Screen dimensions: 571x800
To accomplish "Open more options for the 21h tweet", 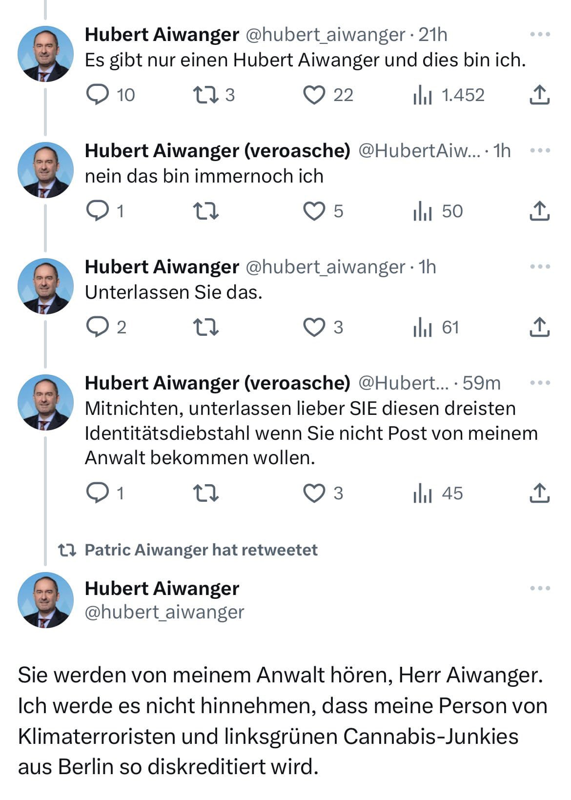I will (x=540, y=35).
